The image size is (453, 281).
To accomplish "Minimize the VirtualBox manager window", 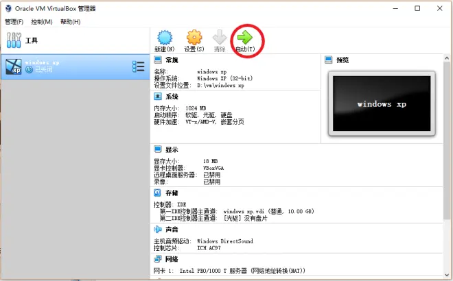I will pyautogui.click(x=395, y=8).
